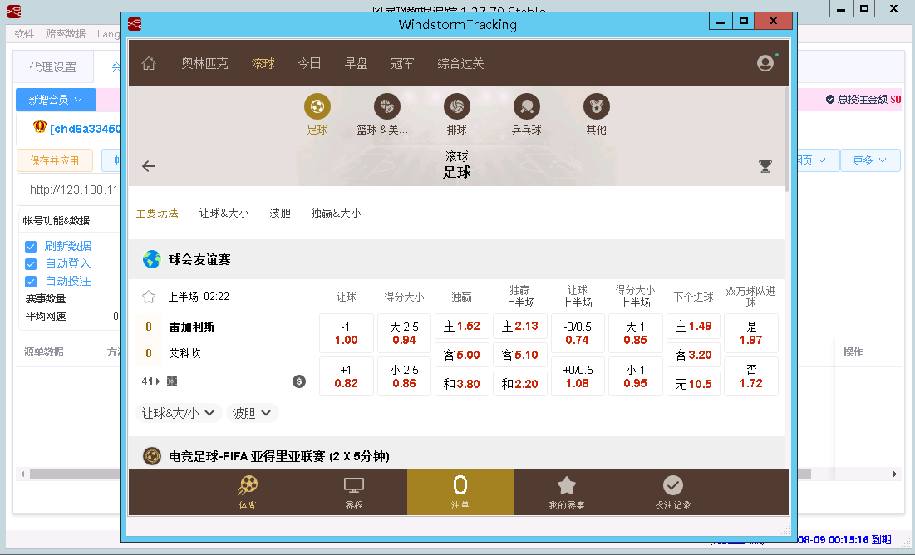Select the 足球 football sport icon
Screen dimensions: 915x555
click(317, 106)
